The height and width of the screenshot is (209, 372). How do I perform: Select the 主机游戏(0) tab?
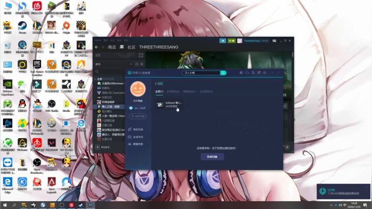[x=206, y=92]
